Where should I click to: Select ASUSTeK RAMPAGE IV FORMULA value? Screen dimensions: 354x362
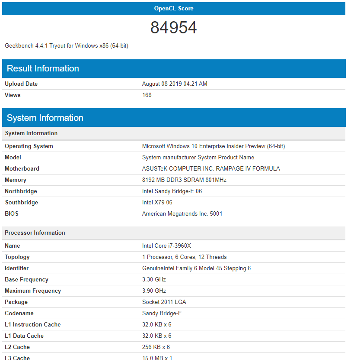tap(211, 169)
